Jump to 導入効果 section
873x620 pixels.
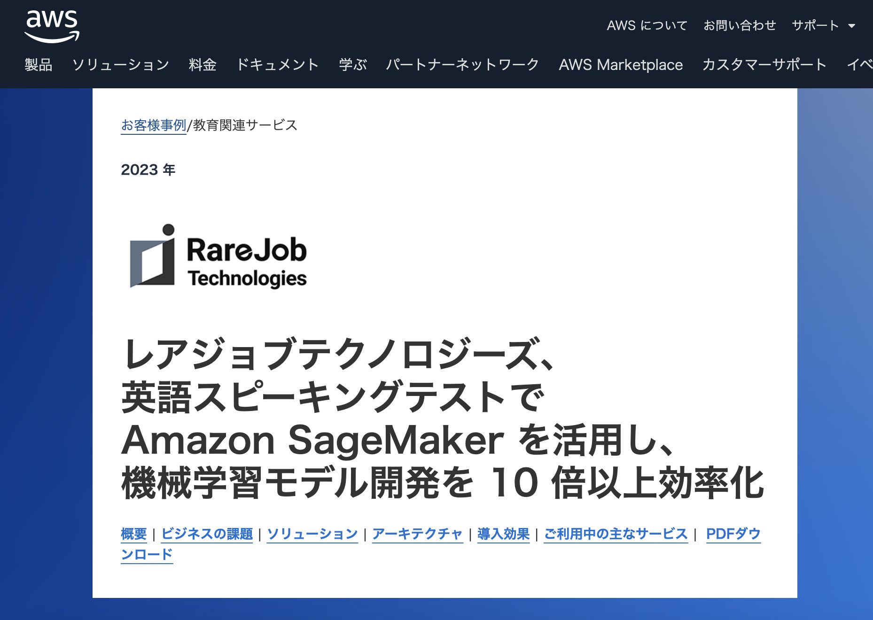504,534
